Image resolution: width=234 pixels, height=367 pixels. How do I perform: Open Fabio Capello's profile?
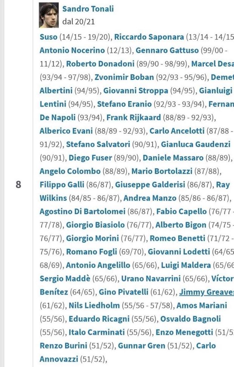click(x=187, y=212)
